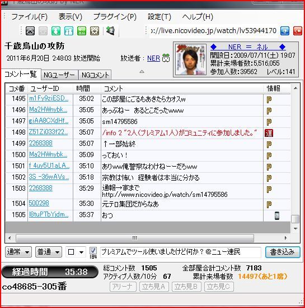Click the two-users community toolbar icon

click(x=69, y=31)
